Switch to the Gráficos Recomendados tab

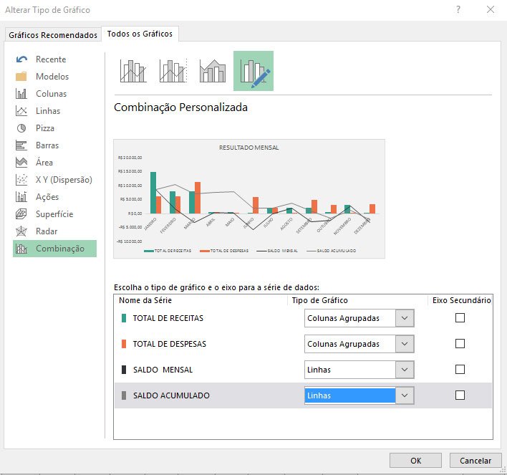pyautogui.click(x=53, y=35)
